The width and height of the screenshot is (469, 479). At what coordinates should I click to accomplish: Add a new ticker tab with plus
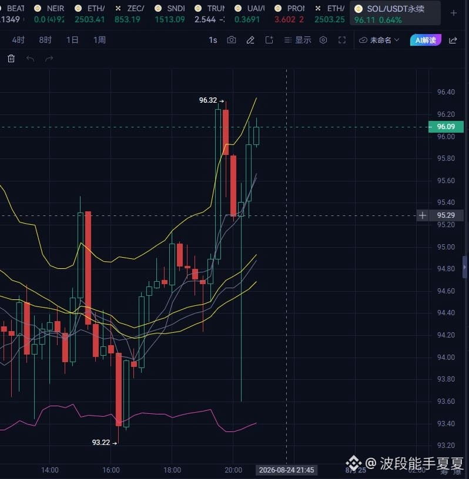(454, 13)
